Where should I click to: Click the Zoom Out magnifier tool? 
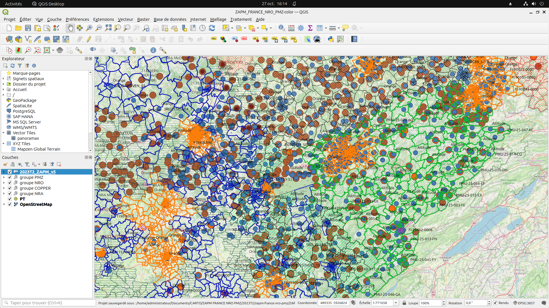[99, 28]
